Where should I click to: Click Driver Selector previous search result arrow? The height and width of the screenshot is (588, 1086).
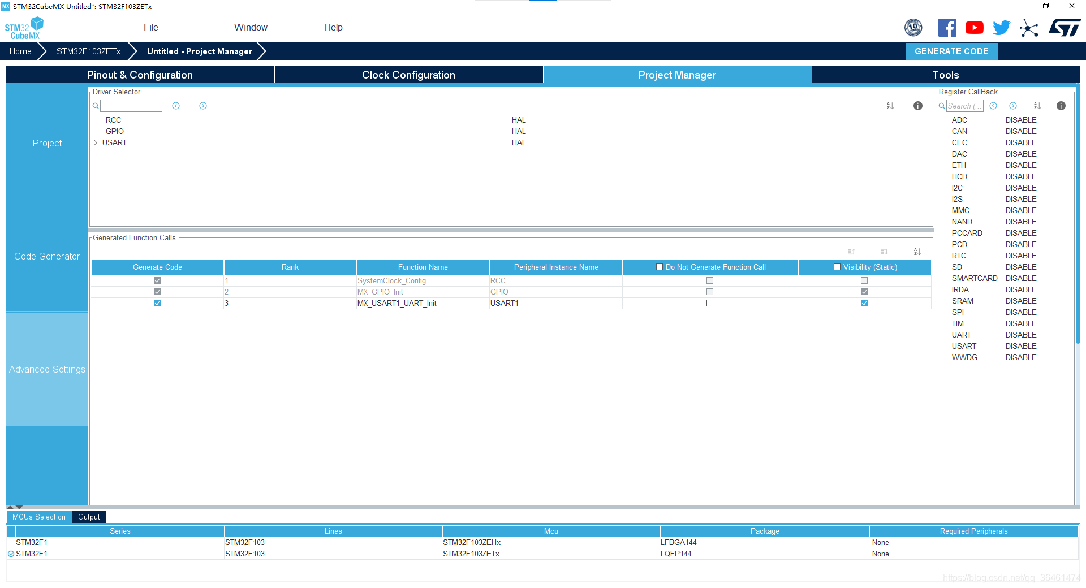176,106
